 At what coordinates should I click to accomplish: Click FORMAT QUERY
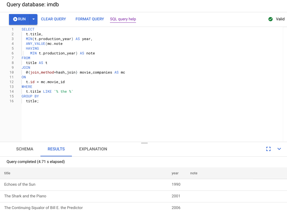(90, 19)
